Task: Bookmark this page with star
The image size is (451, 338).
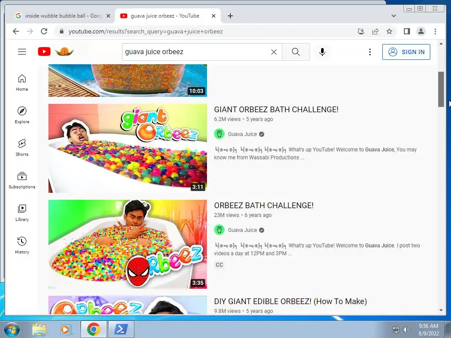Action: [389, 31]
